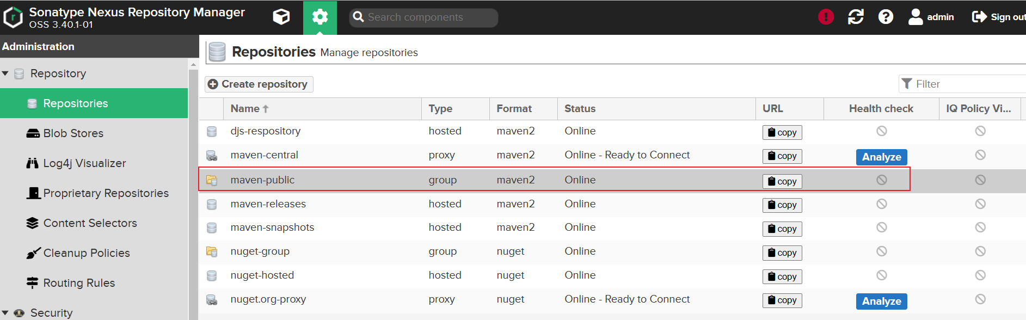The image size is (1026, 320).
Task: Click the admin user account
Action: click(931, 17)
